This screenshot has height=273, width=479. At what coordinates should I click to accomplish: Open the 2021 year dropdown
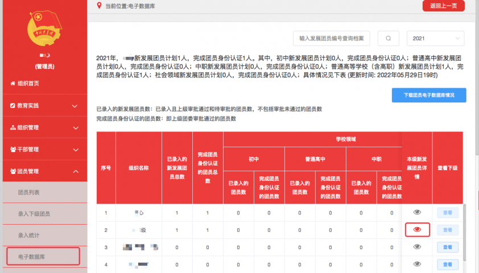pyautogui.click(x=435, y=39)
